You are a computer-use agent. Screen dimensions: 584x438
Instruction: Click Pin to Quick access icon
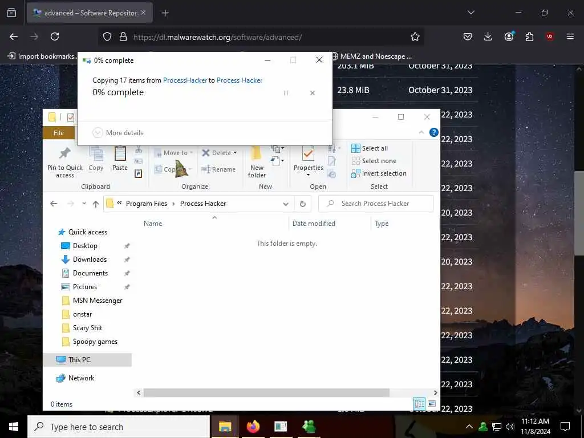pyautogui.click(x=65, y=153)
